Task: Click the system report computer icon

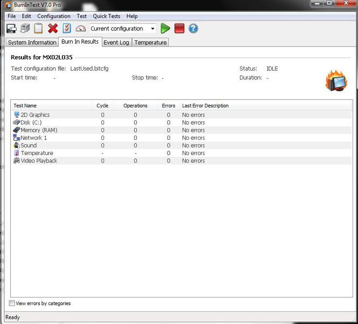Action: coord(25,29)
